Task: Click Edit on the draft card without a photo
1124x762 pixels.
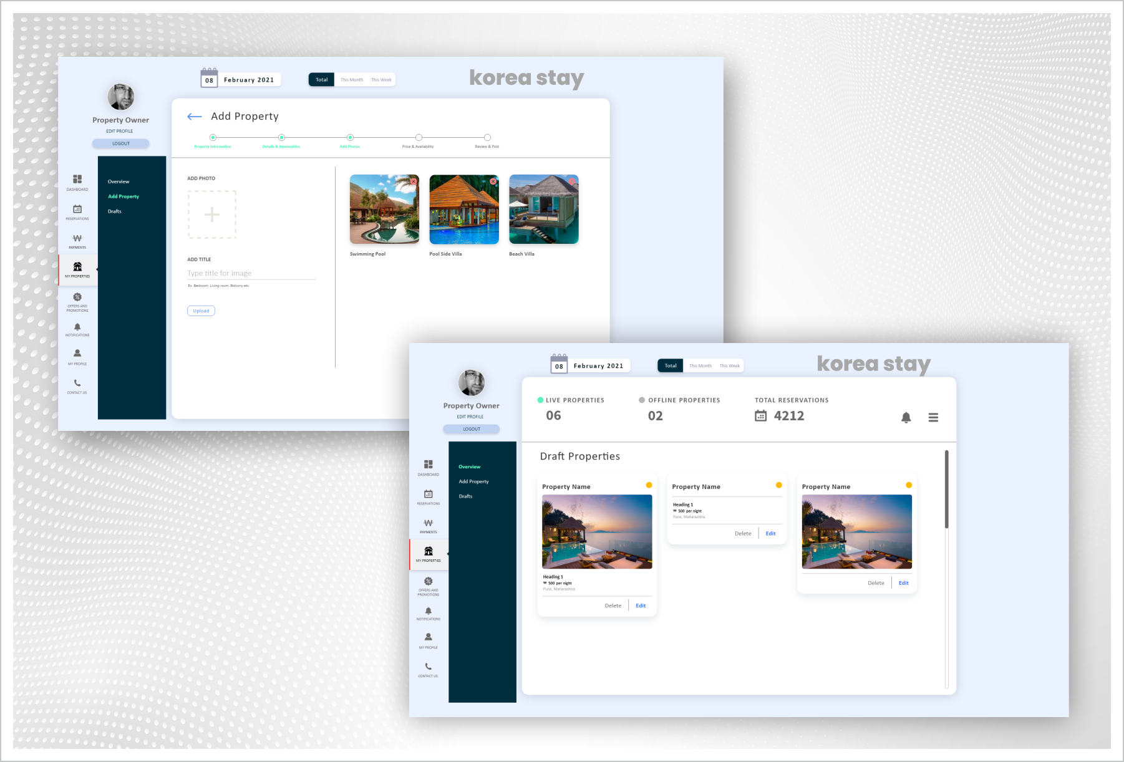Action: (x=770, y=534)
